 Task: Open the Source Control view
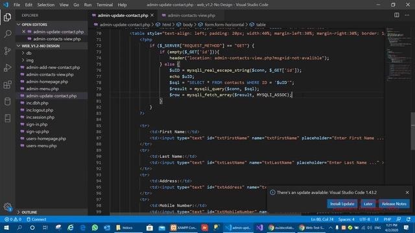click(7, 51)
